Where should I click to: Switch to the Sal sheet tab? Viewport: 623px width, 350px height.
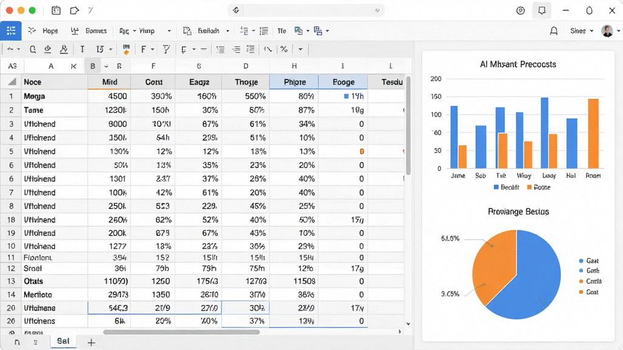[63, 341]
